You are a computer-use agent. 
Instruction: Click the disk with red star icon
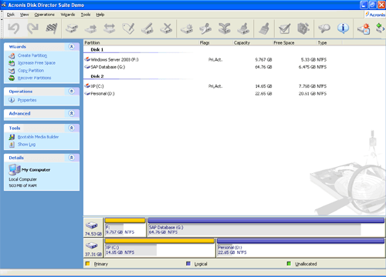point(364,28)
